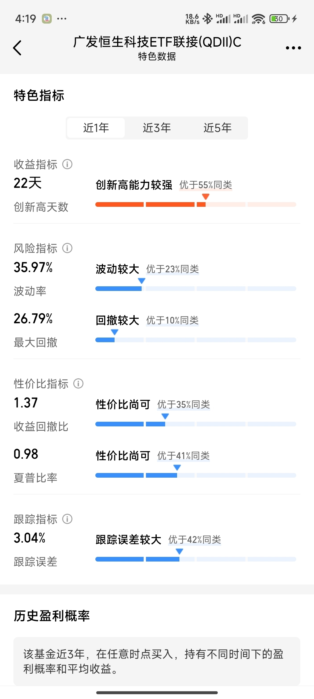The height and width of the screenshot is (699, 314).
Task: Tap the battery indicator in status bar
Action: pyautogui.click(x=279, y=19)
